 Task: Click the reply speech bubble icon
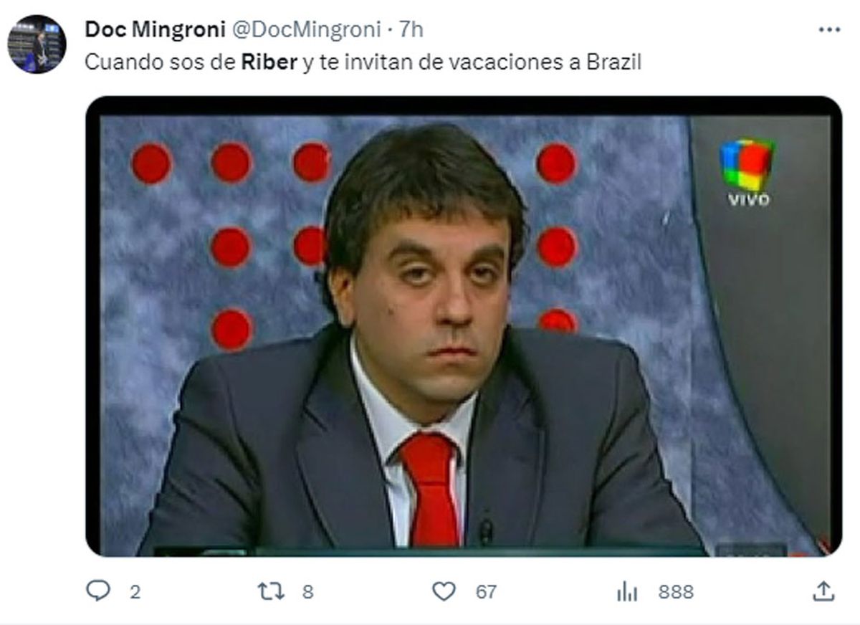click(x=97, y=591)
